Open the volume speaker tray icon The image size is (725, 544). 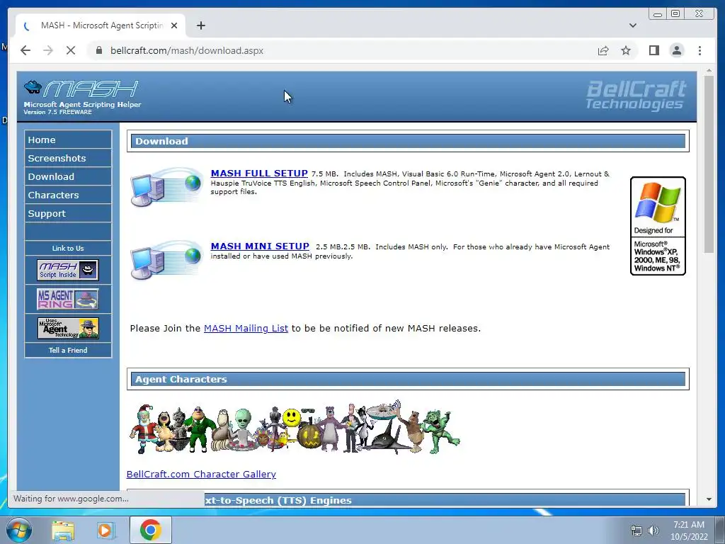653,531
